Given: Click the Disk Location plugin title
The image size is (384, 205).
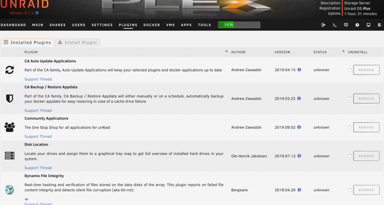Looking at the screenshot, I should coord(36,145).
